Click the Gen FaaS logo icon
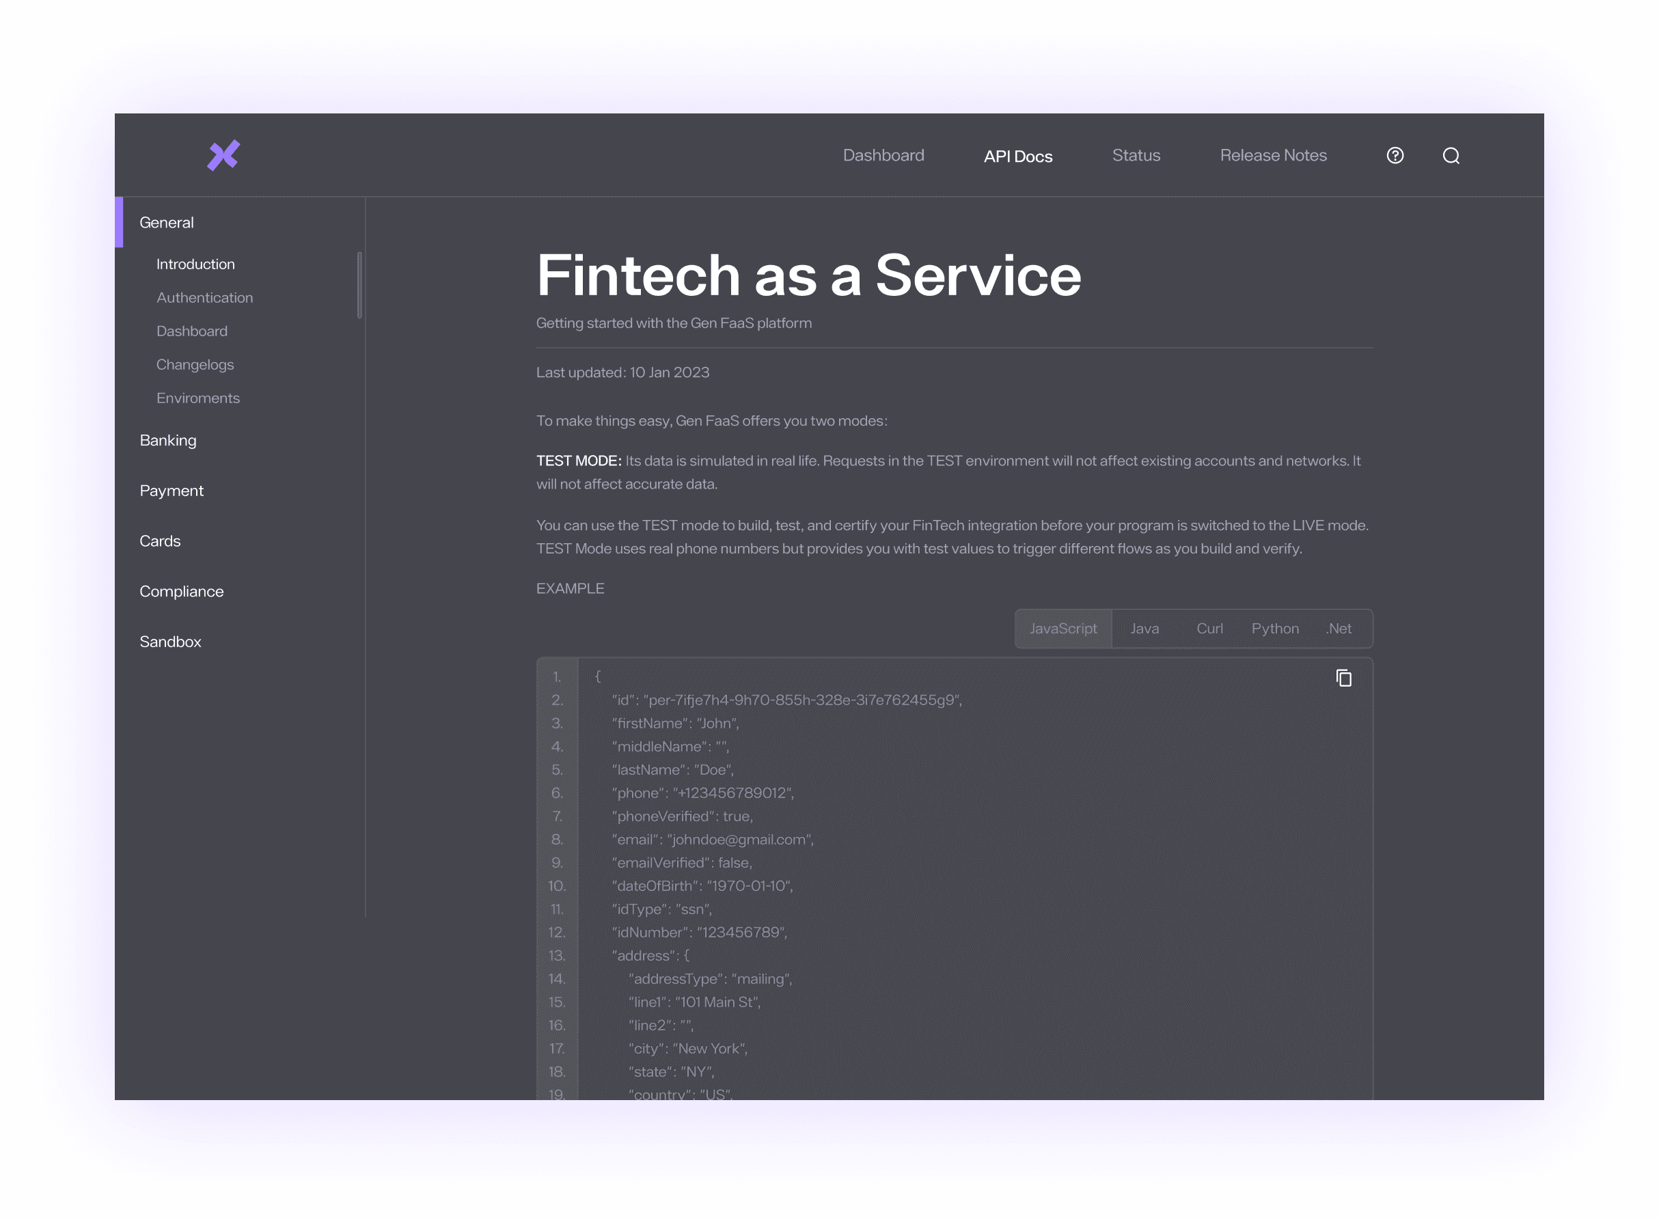Viewport: 1659px width, 1219px height. (x=224, y=153)
